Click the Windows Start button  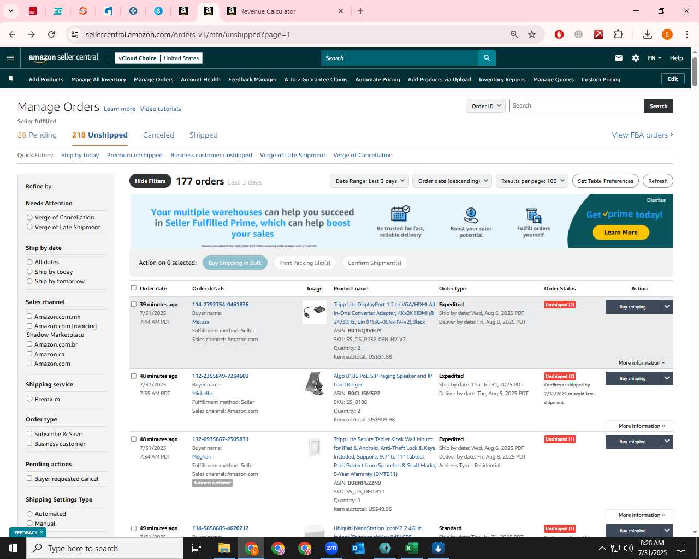point(13,548)
